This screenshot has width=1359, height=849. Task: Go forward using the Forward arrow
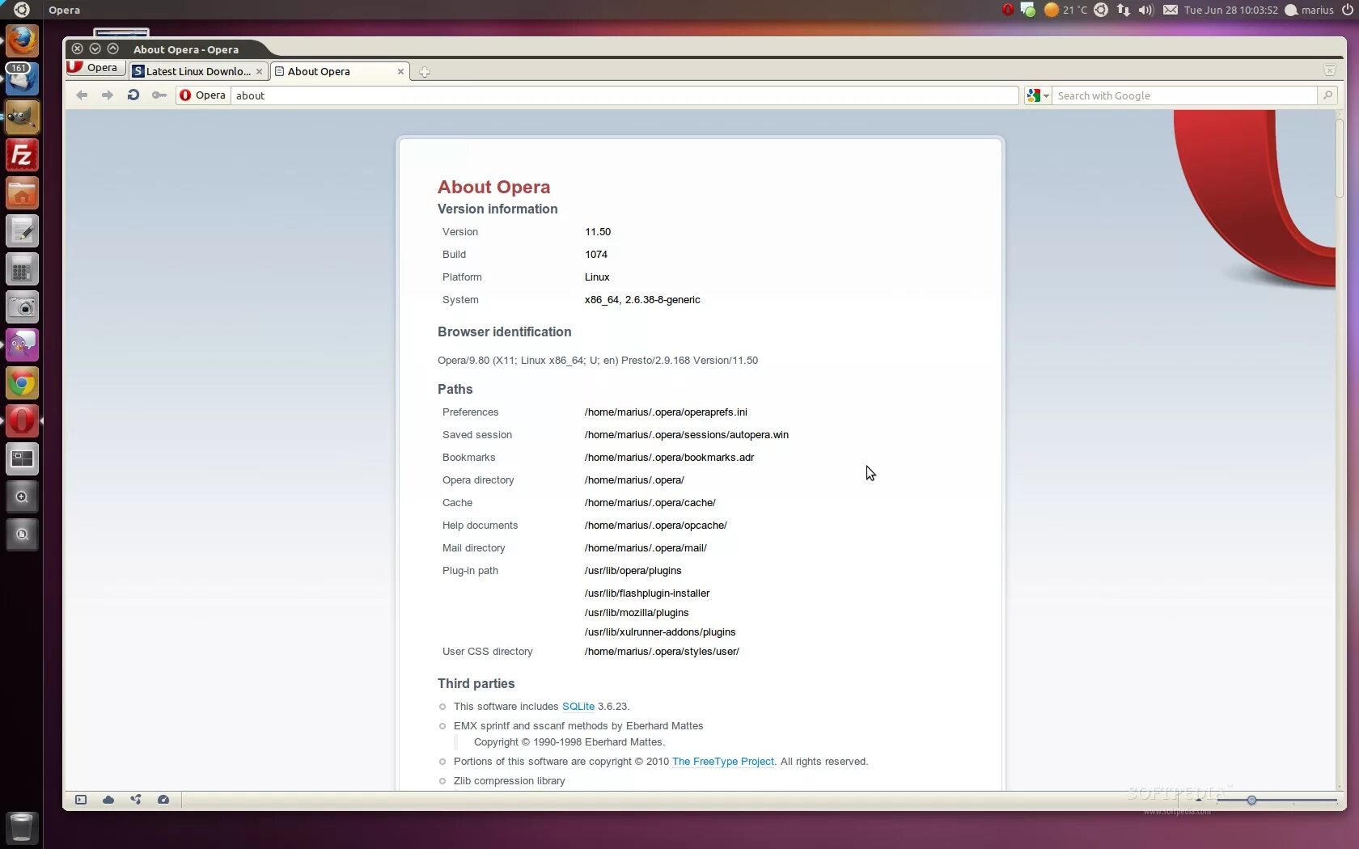coord(108,95)
